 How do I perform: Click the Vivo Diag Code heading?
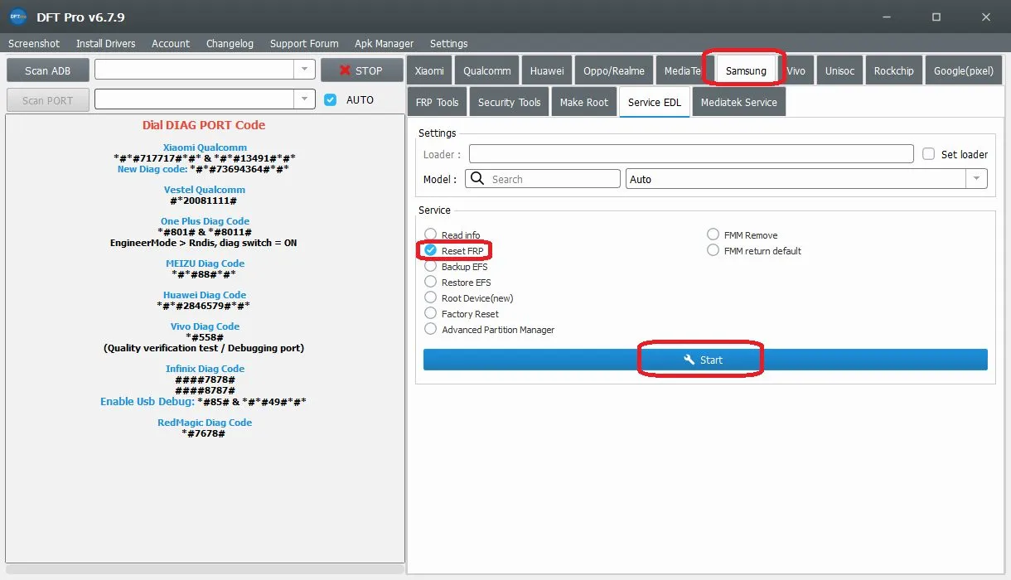pos(205,326)
